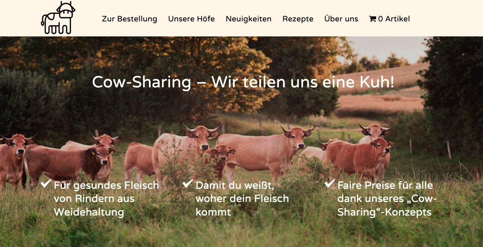Click checkmark beside "Für gesundes Fleisch"
The image size is (483, 247).
pos(46,183)
